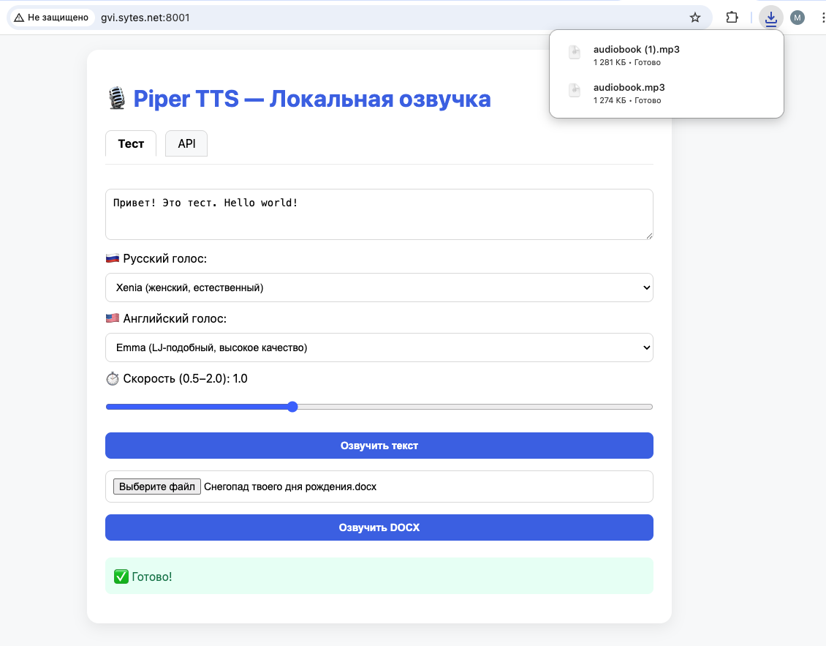Open the Emma English voice dropdown
The image size is (826, 646).
[379, 348]
